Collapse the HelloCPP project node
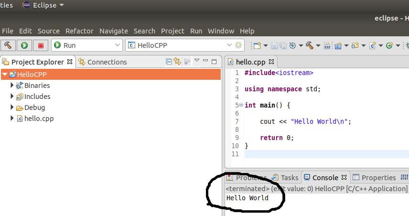 4,75
